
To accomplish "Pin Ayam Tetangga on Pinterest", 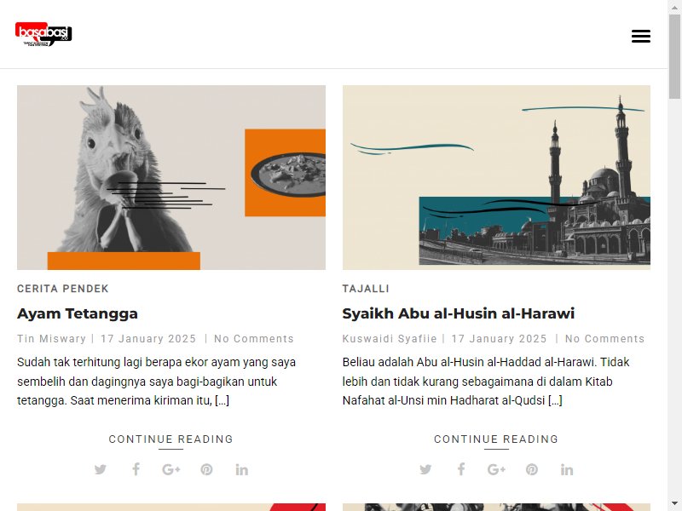I will (x=206, y=469).
